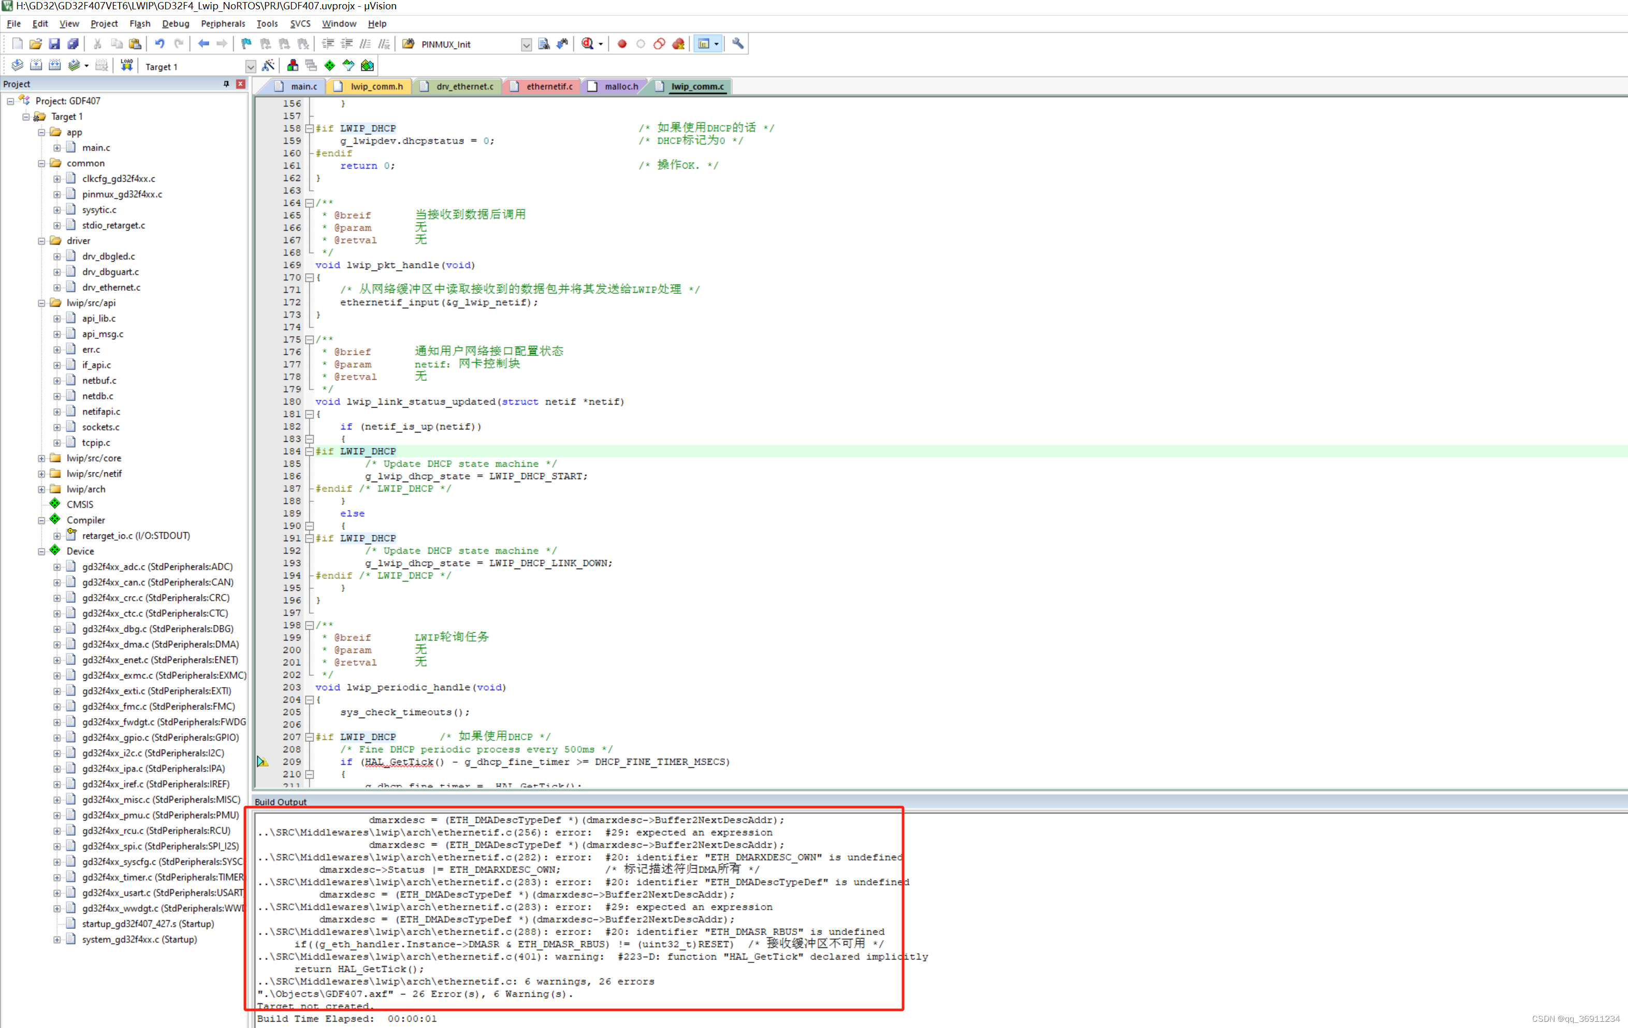This screenshot has width=1628, height=1028.
Task: Insert a breakpoint with red dot icon
Action: point(622,43)
